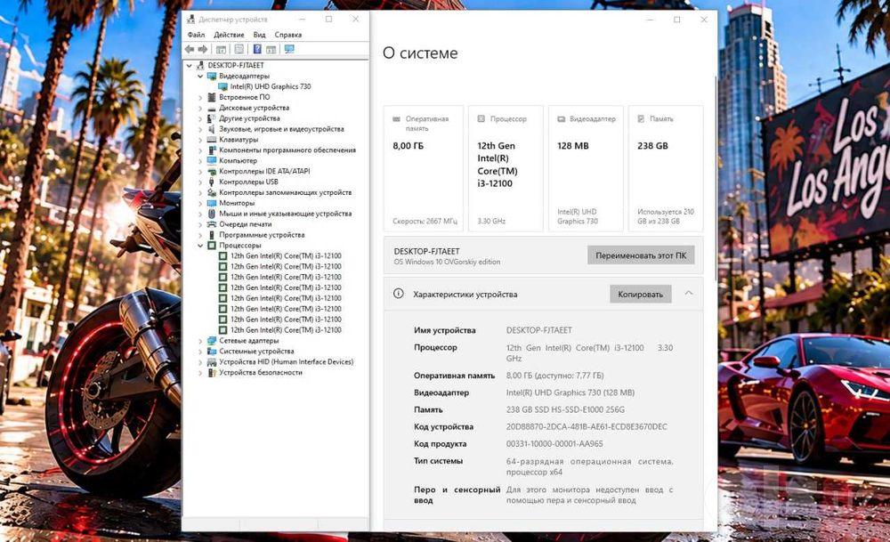This screenshot has height=542, width=890.
Task: Click the Копировать button
Action: (x=640, y=294)
